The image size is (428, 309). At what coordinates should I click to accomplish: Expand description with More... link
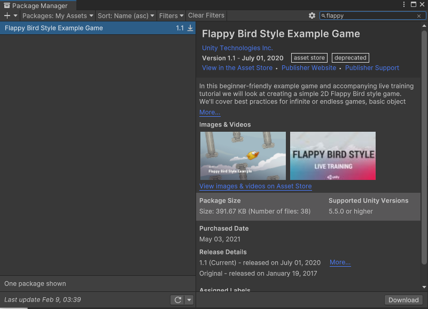coord(209,112)
